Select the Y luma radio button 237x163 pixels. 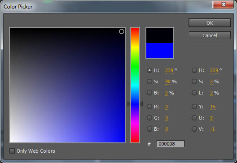[x=194, y=107]
